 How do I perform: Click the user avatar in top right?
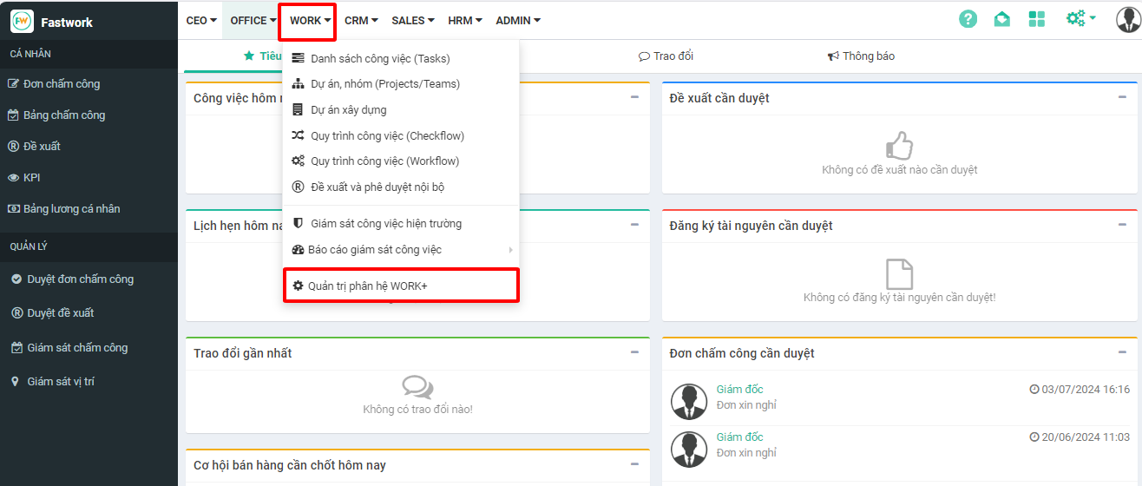pyautogui.click(x=1127, y=19)
